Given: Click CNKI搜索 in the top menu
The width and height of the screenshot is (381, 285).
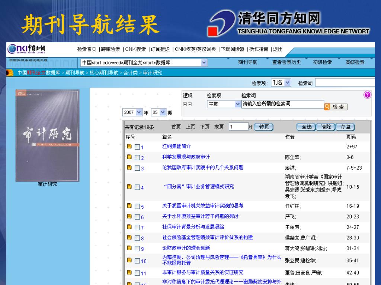Looking at the screenshot, I should [x=135, y=49].
